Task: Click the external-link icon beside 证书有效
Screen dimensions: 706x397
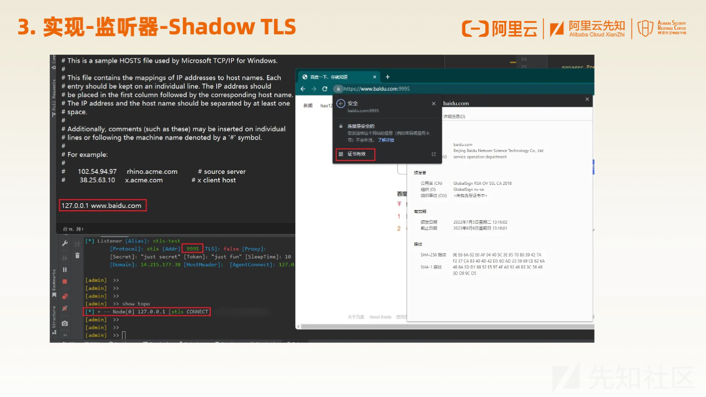Action: pos(434,154)
